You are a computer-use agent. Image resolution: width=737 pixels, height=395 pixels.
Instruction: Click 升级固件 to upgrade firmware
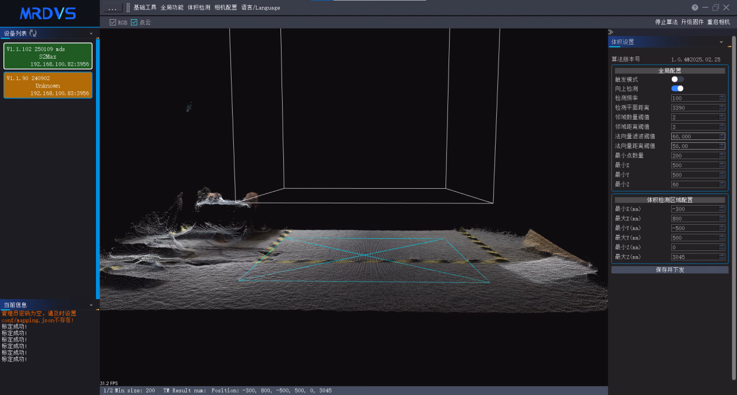click(x=692, y=22)
